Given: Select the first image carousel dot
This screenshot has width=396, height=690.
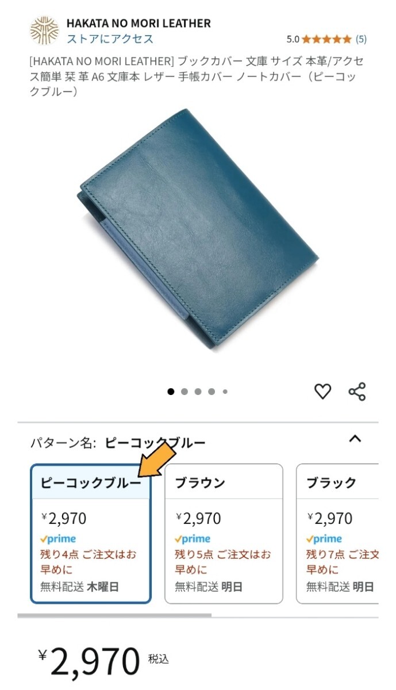Looking at the screenshot, I should [171, 392].
